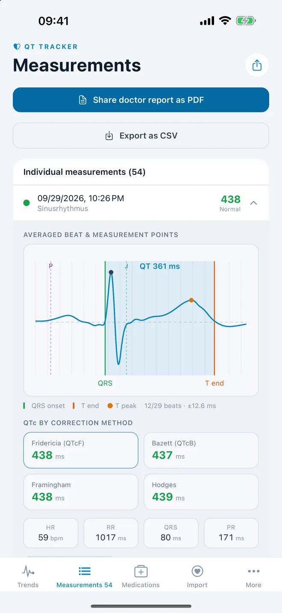Screen dimensions: 282x613
Task: Click the T end axis label under chart
Action: (x=214, y=383)
